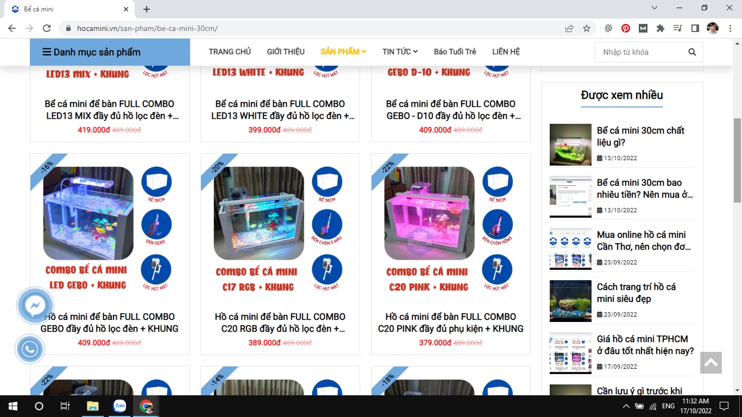Click thumbnail of chất liệu gì article

(x=570, y=144)
